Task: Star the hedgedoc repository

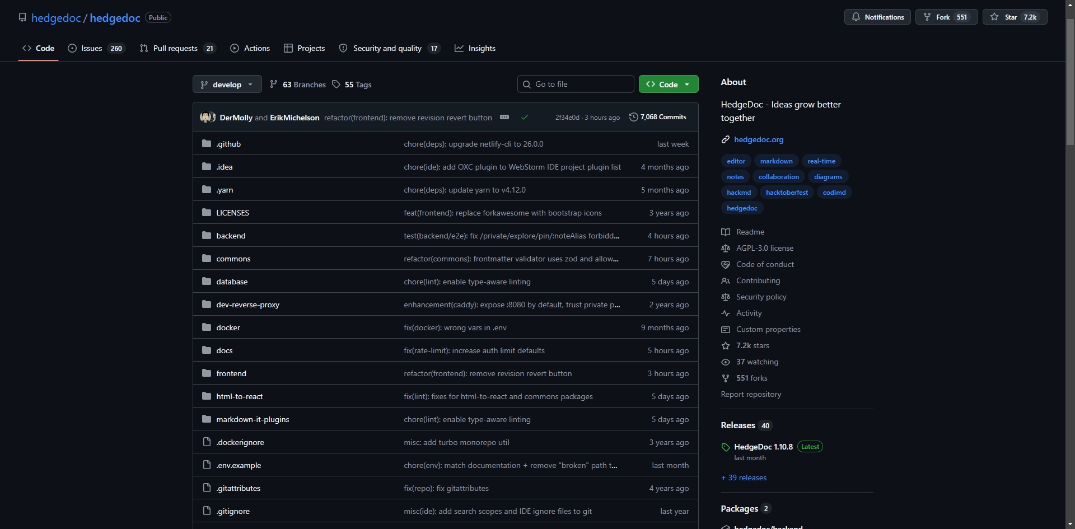Action: pyautogui.click(x=1015, y=17)
